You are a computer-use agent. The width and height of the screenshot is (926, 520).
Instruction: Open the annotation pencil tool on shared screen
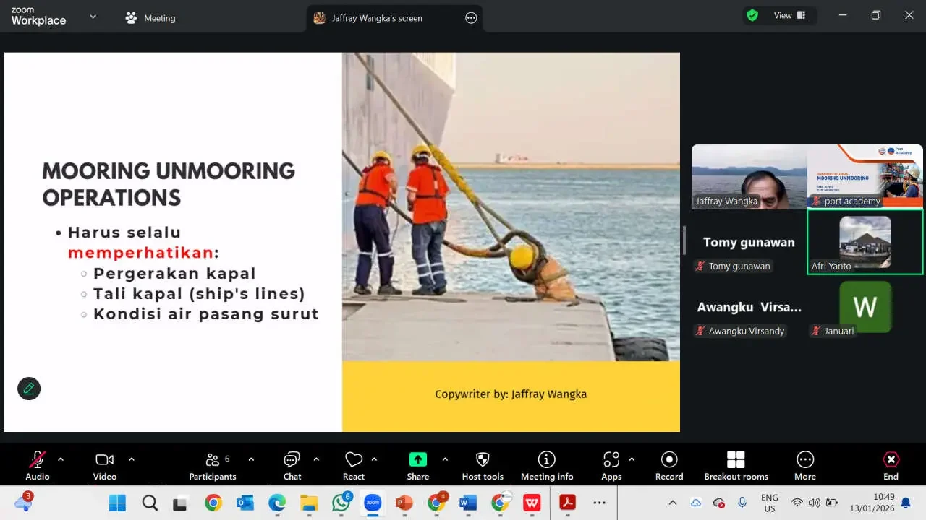tap(29, 389)
